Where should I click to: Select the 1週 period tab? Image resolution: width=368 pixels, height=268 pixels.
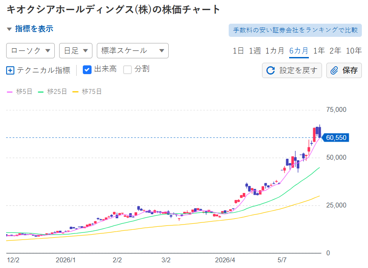[x=255, y=50]
